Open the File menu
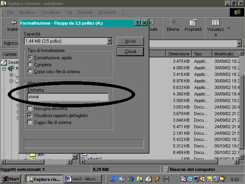245x184 pixels. [x=10, y=12]
